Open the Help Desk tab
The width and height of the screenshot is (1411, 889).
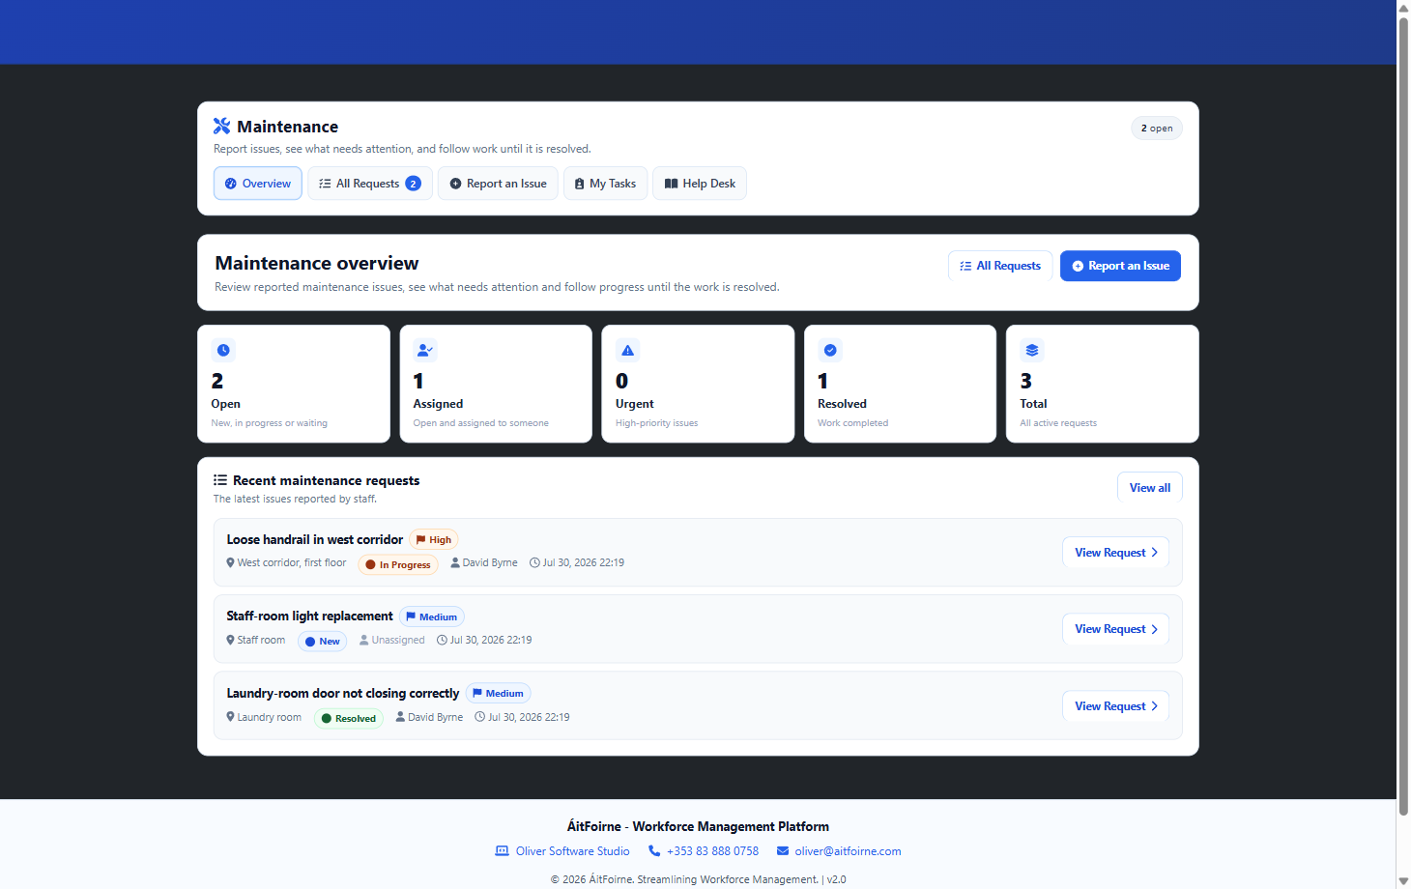tap(700, 184)
